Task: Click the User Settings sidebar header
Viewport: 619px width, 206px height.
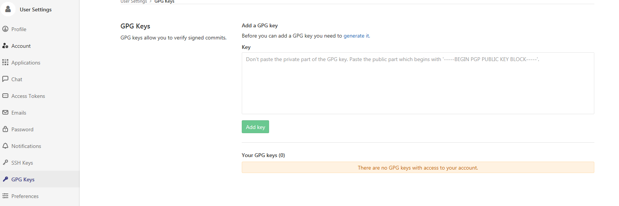Action: coord(36,9)
